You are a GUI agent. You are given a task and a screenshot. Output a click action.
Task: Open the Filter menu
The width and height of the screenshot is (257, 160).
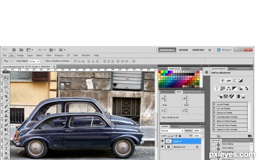48,55
